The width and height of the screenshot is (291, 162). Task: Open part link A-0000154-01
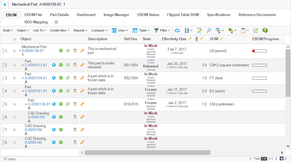coord(36,78)
